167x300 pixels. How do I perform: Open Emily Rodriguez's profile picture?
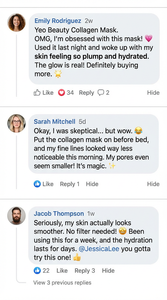coord(16,22)
